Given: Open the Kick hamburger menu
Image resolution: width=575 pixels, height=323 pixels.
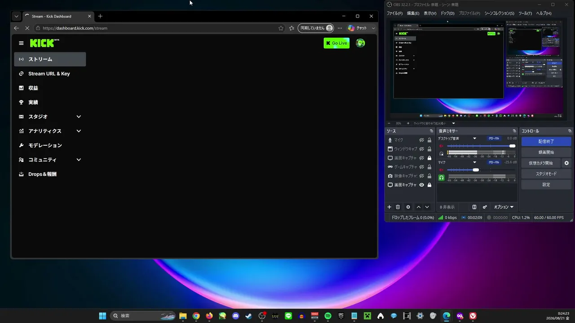Looking at the screenshot, I should (21, 43).
